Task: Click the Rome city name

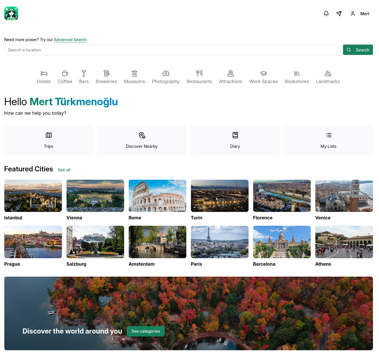Action: tap(135, 218)
